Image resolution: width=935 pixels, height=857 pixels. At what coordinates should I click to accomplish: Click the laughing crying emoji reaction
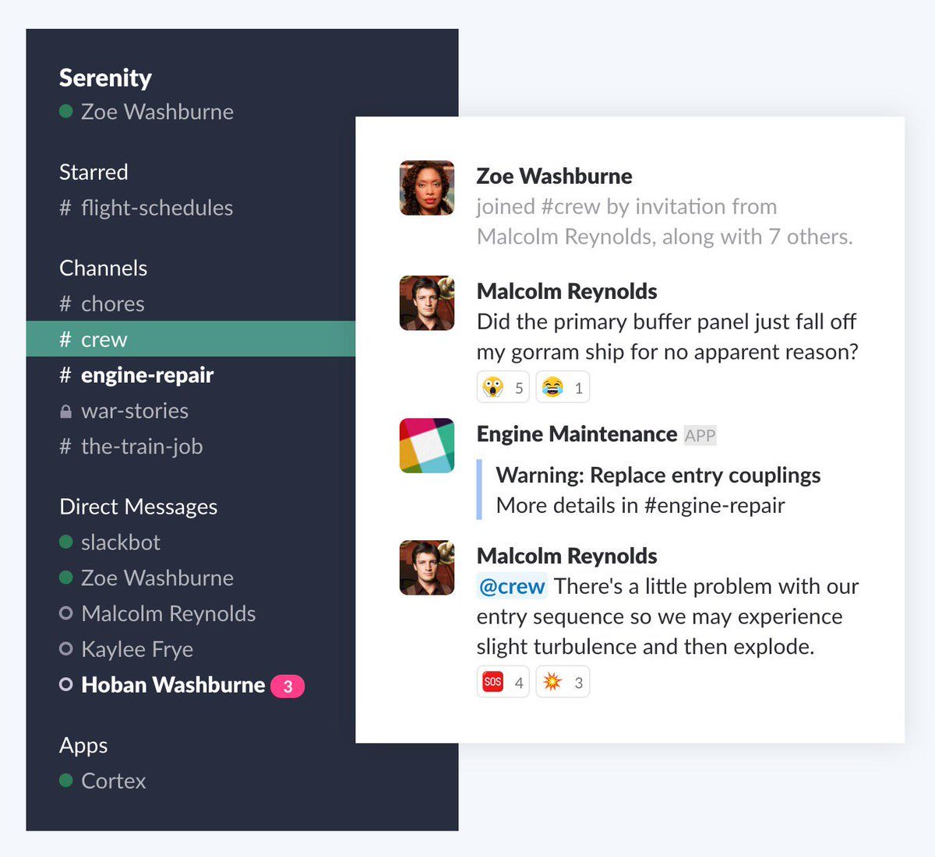point(563,388)
